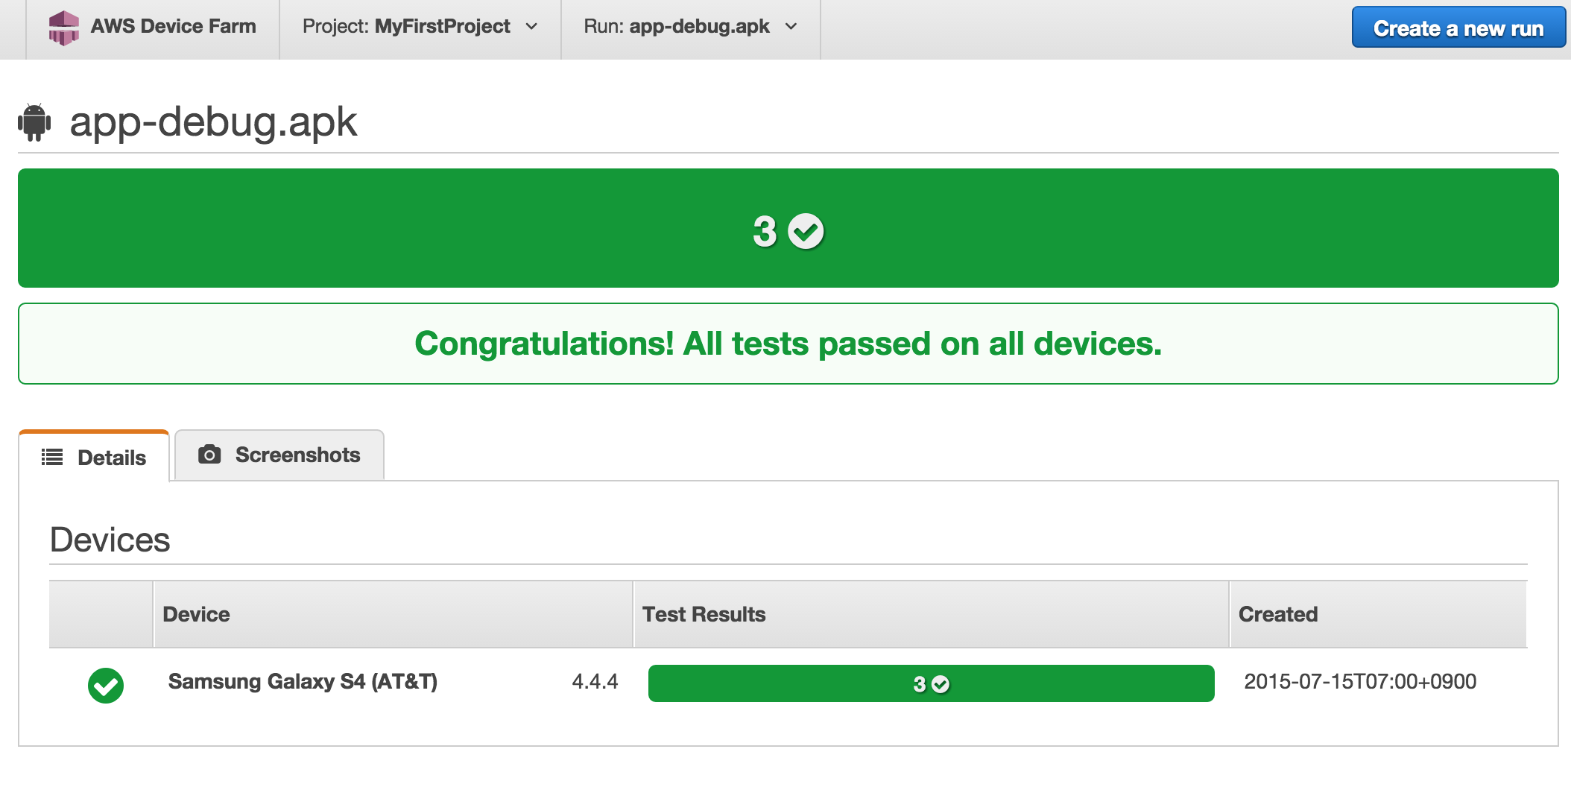The image size is (1571, 790).
Task: Click the large green summary bar showing 3 passed
Action: click(x=788, y=228)
